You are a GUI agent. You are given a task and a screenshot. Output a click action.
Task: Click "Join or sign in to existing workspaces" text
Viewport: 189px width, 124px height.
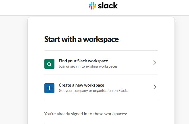(88, 66)
